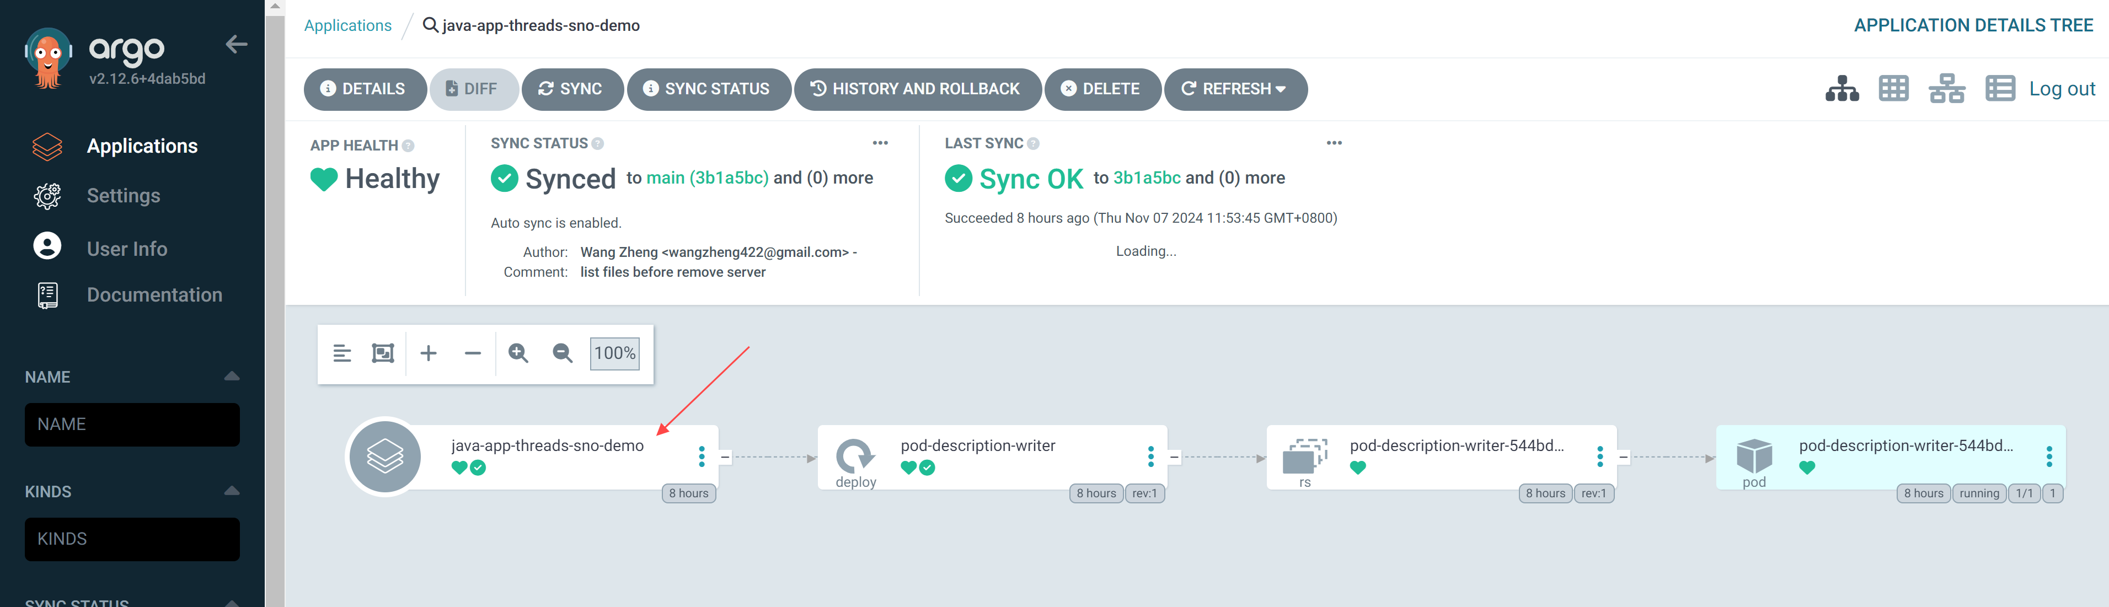Switch to the network view icon
This screenshot has width=2109, height=607.
1946,88
